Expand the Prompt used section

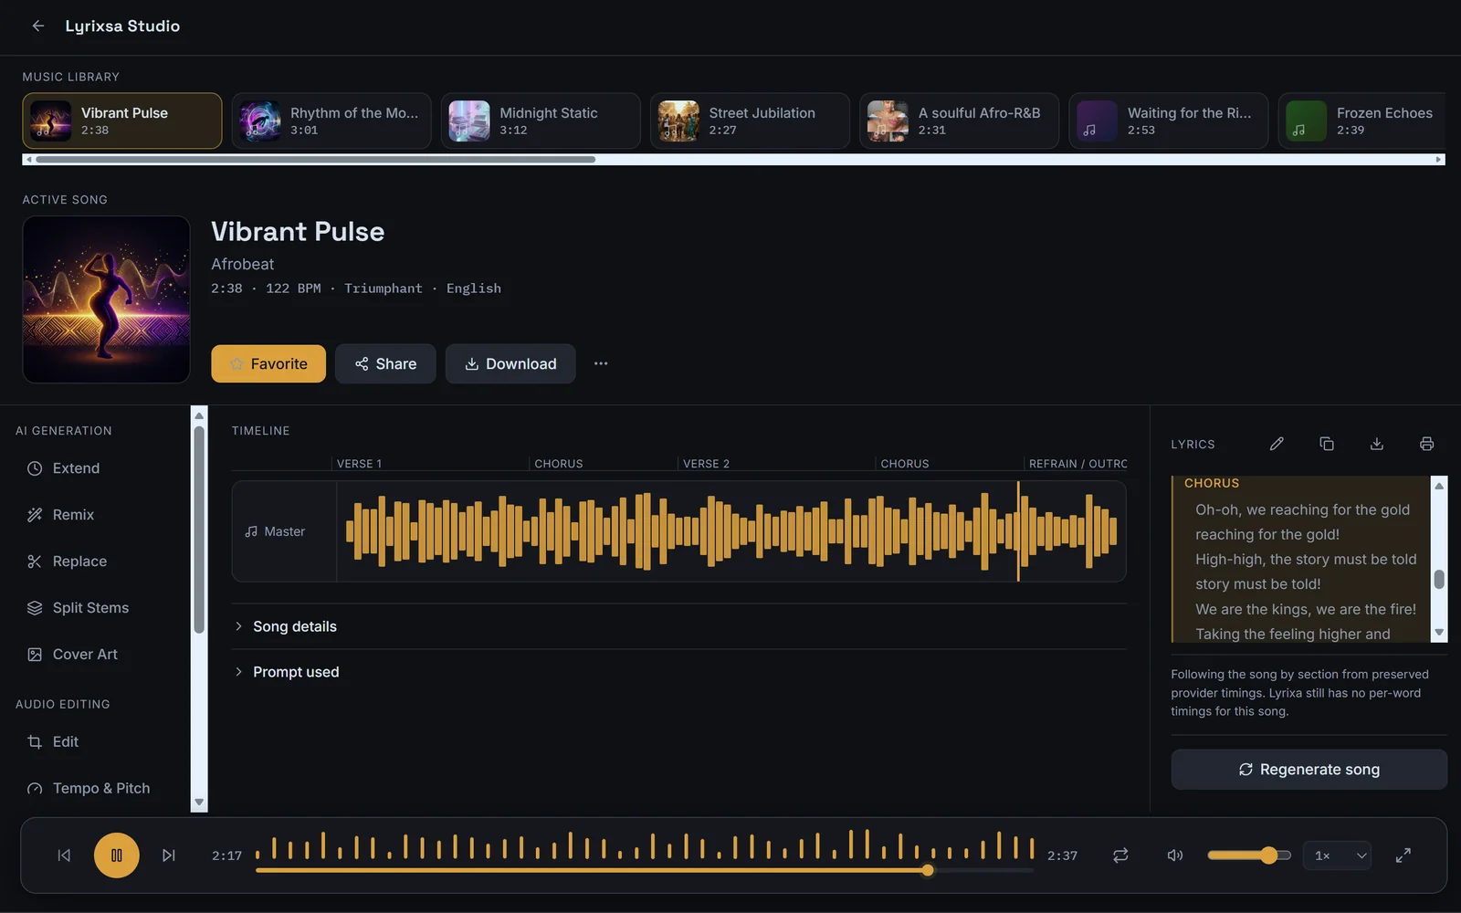[x=679, y=672]
